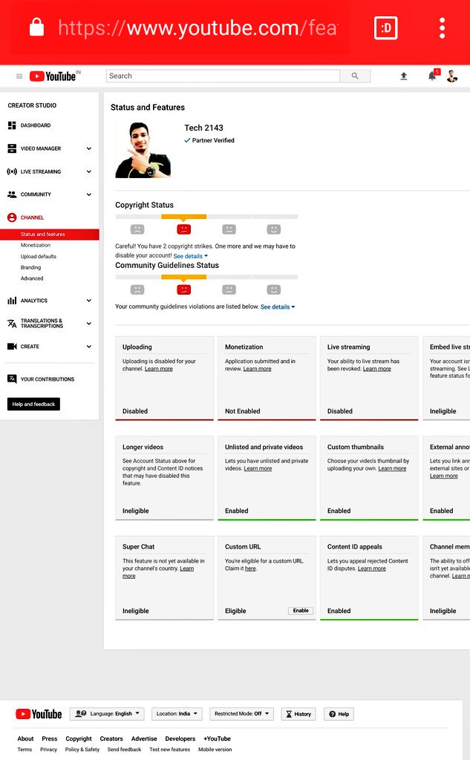Click the Dashboard grid icon
This screenshot has width=470, height=760.
[12, 125]
